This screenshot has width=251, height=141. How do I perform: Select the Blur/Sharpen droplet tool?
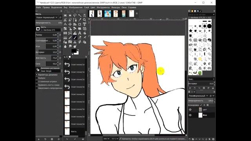pos(65,46)
